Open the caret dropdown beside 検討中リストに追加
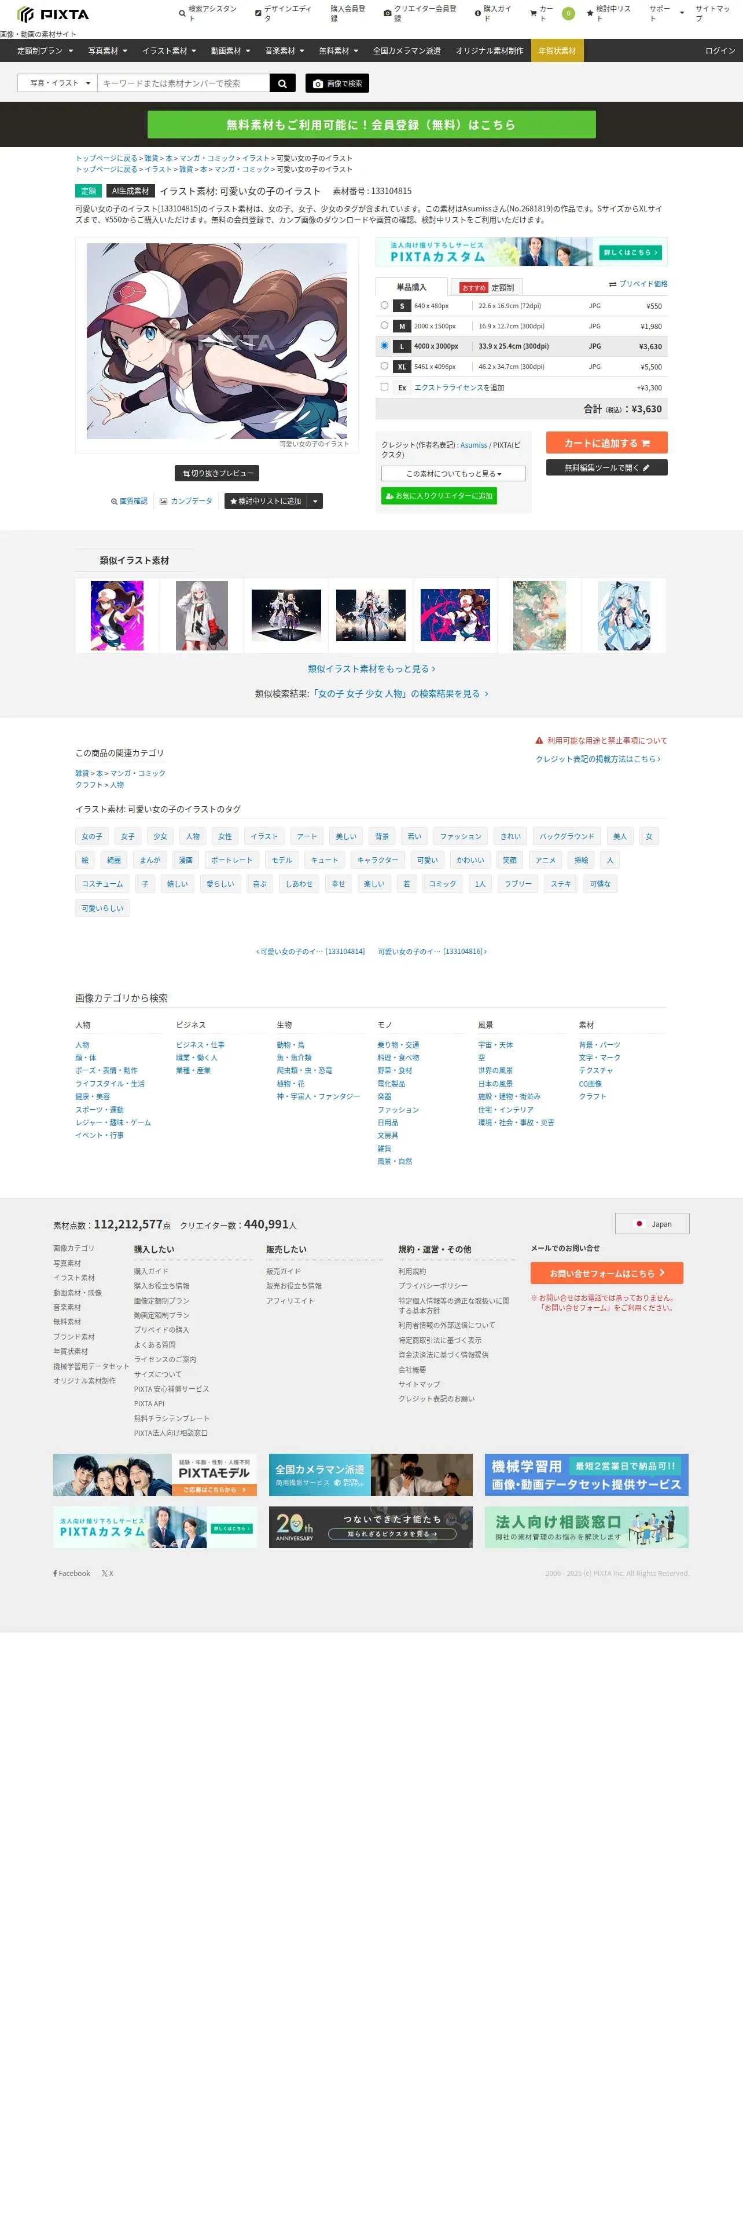 coord(316,502)
